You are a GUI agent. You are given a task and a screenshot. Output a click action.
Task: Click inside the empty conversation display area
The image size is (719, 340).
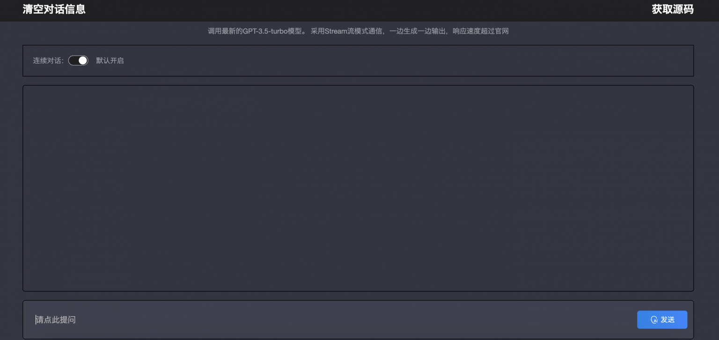click(x=358, y=188)
